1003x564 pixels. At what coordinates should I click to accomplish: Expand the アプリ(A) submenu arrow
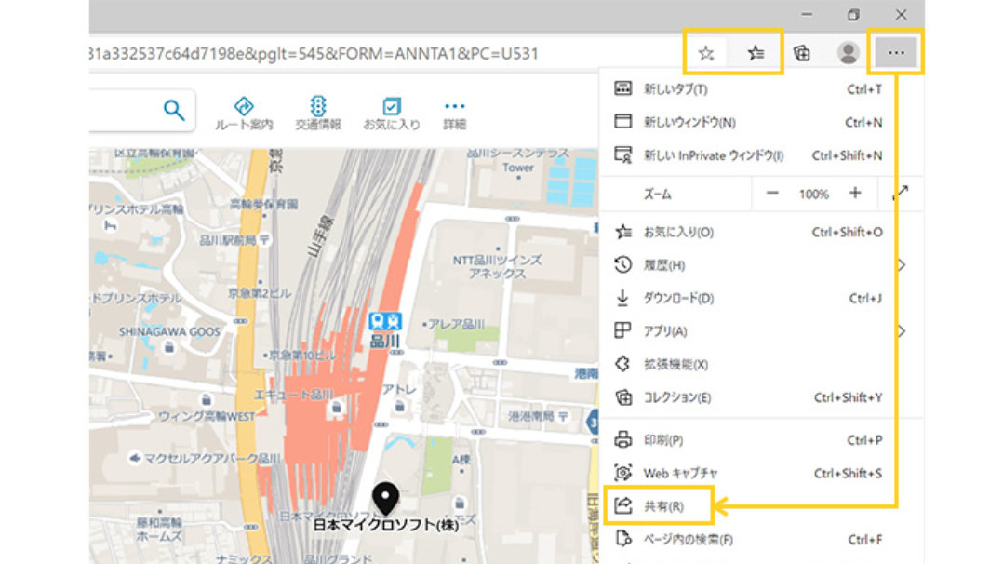pos(902,331)
